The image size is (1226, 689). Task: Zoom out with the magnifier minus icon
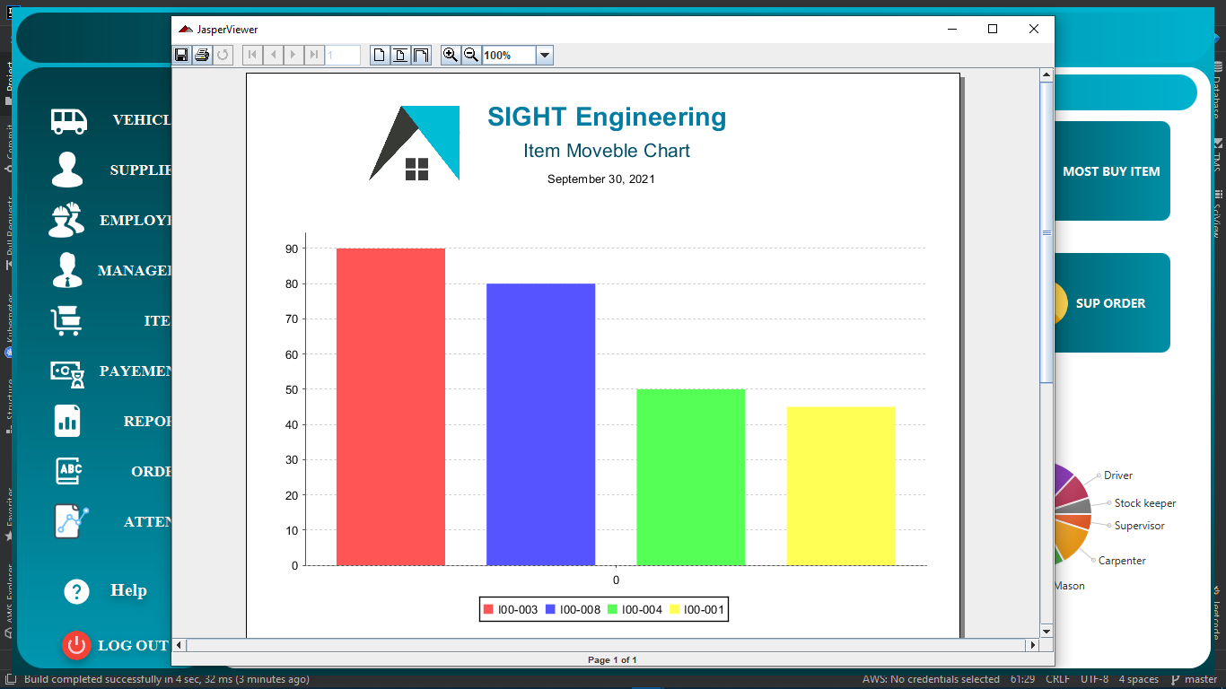470,55
